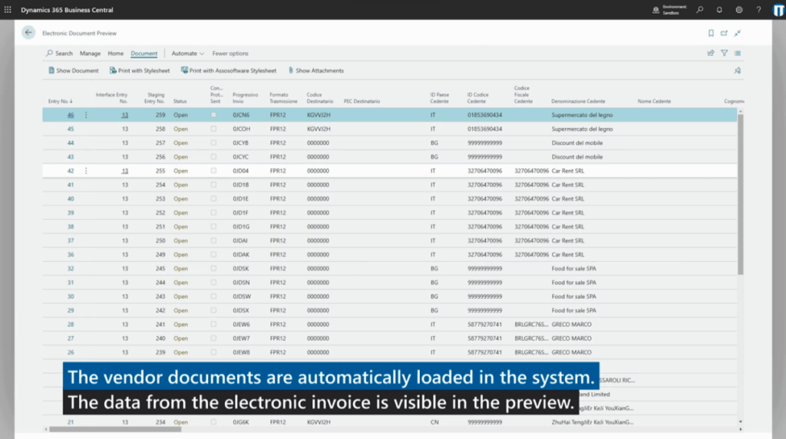Toggle sent checkbox for entry 44
This screenshot has height=439, width=786.
click(x=213, y=143)
